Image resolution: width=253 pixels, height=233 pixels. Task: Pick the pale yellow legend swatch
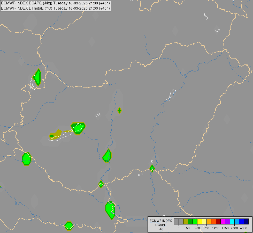click(x=204, y=221)
